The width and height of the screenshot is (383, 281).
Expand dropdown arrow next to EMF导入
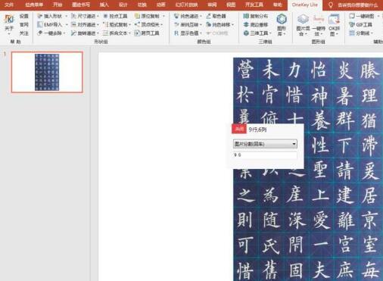[x=67, y=24]
